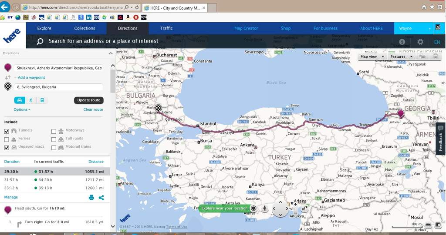Click the HERE logo

[x=12, y=36]
